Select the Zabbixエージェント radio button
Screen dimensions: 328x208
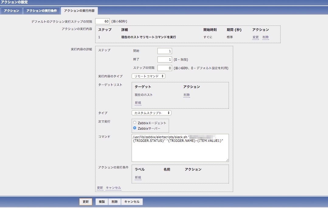(135, 123)
